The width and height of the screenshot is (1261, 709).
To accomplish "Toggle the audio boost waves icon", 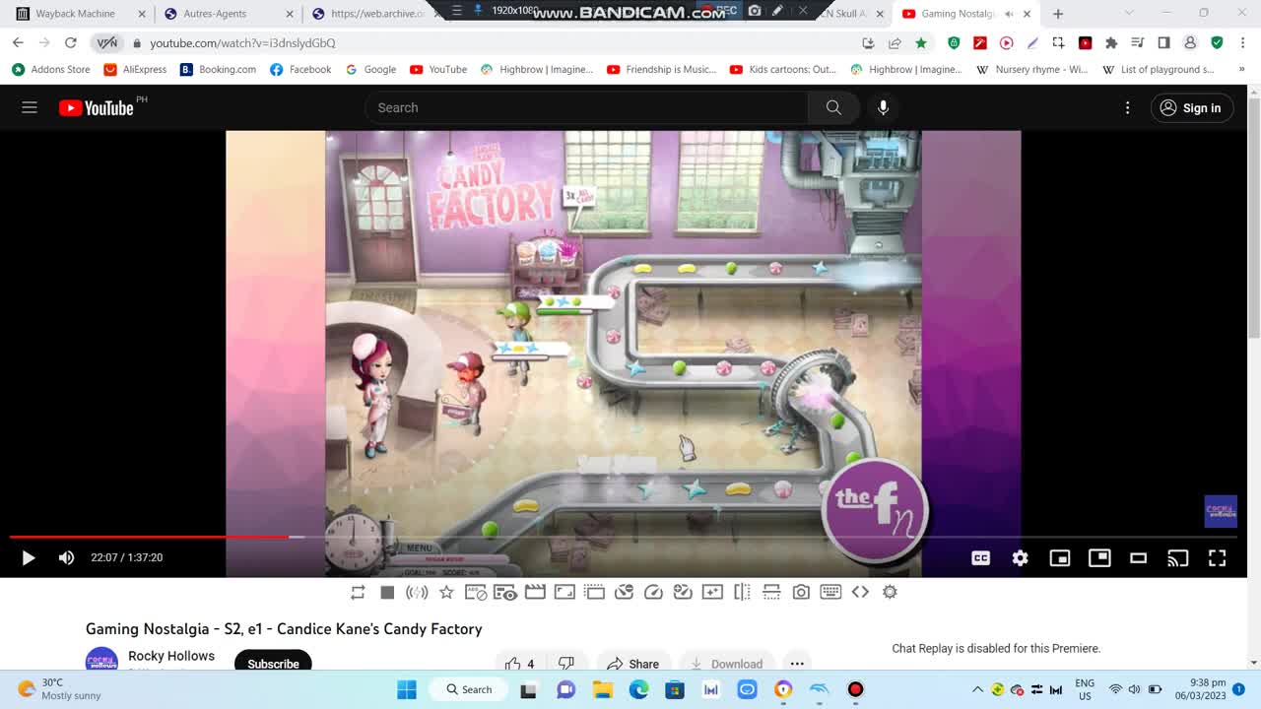I will point(417,592).
